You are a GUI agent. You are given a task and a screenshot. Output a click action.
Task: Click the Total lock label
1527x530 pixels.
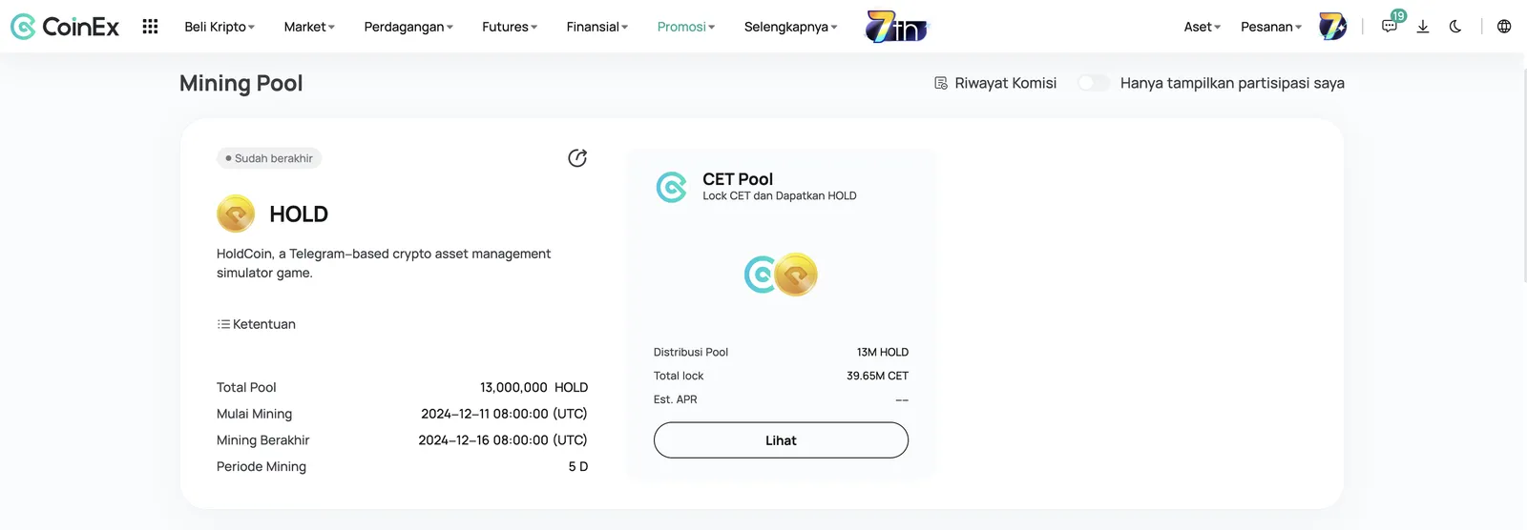pyautogui.click(x=679, y=376)
